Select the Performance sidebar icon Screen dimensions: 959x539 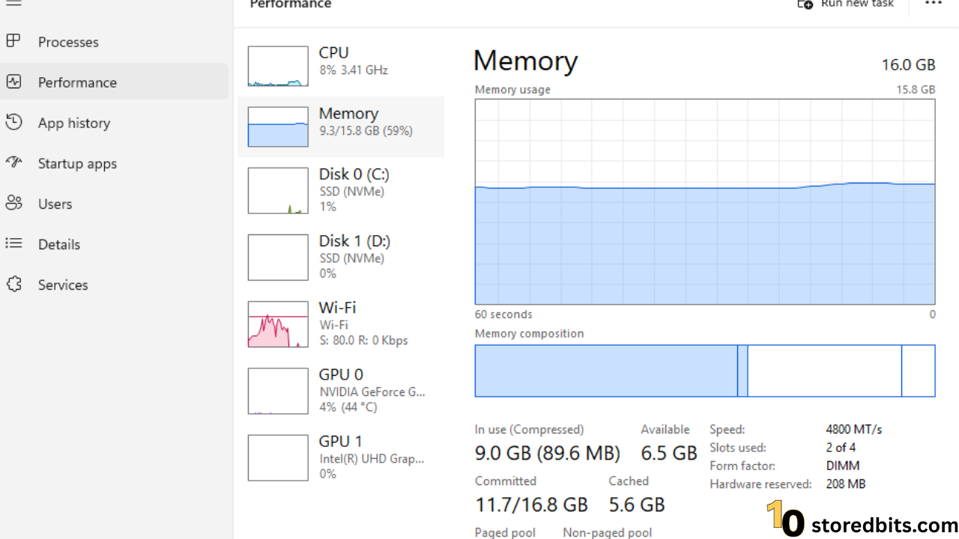[x=15, y=82]
